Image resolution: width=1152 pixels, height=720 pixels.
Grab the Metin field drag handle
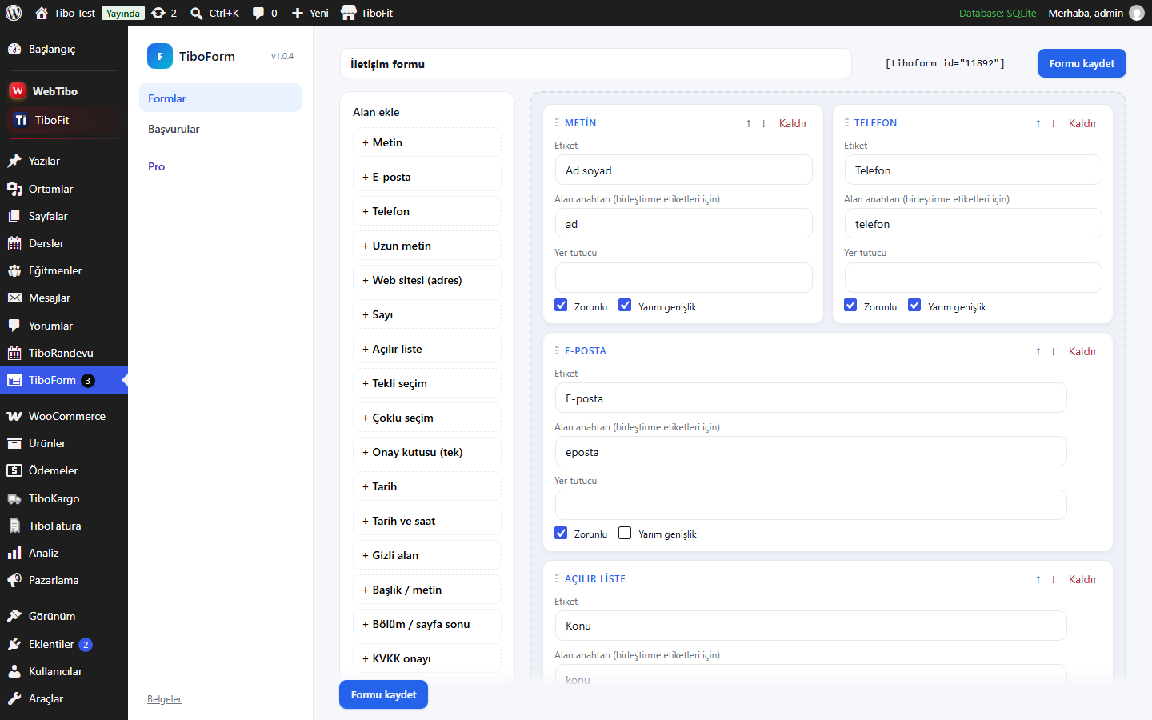(x=557, y=122)
